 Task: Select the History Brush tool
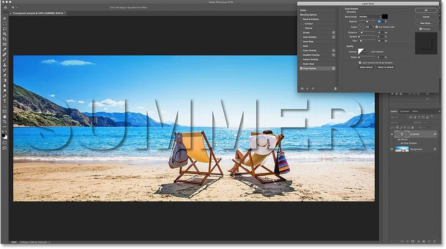coord(4,70)
